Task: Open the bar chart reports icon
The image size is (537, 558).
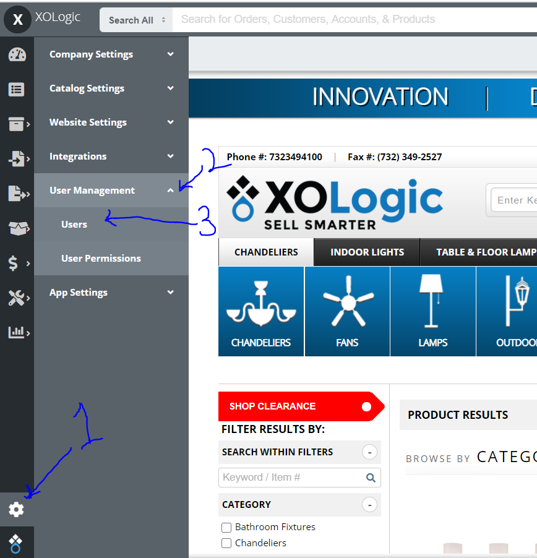Action: coord(17,332)
